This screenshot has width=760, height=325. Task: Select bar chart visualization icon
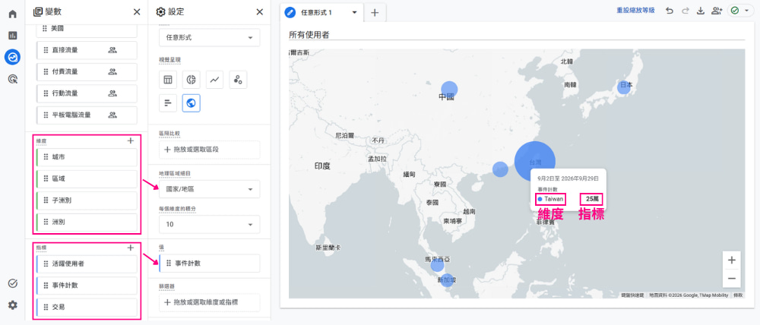coord(168,103)
